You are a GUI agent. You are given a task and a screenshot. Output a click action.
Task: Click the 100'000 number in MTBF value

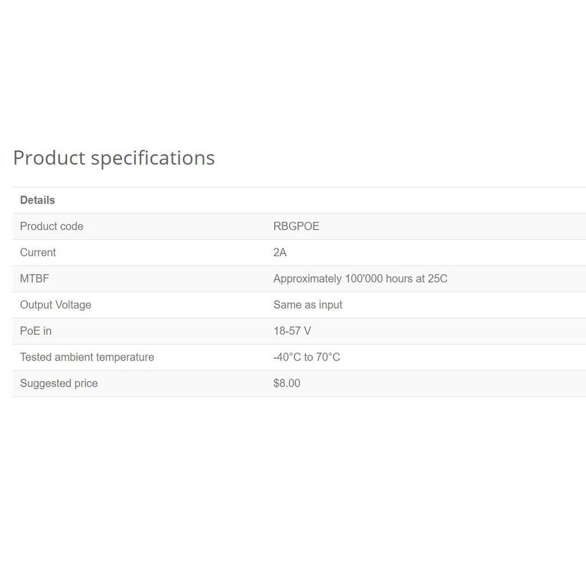tap(363, 279)
